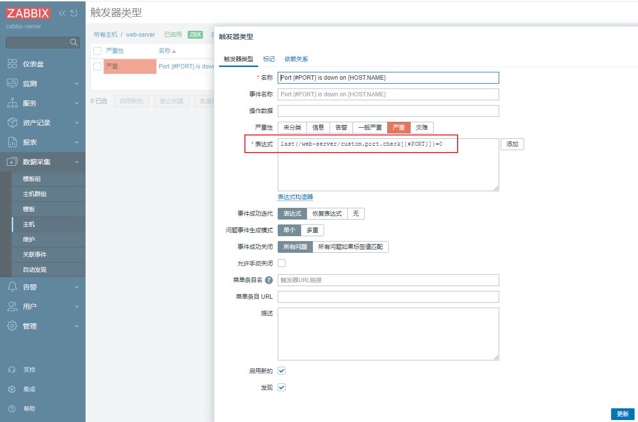Click the 添加 expression button
Image resolution: width=638 pixels, height=422 pixels.
(x=512, y=144)
